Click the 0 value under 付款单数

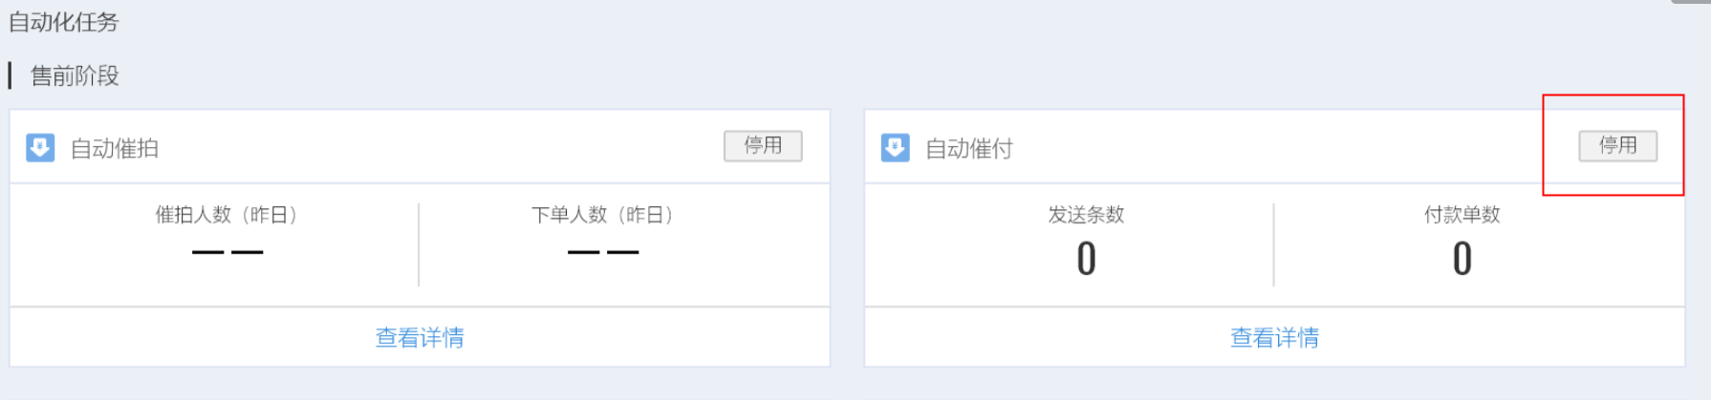[x=1462, y=259]
